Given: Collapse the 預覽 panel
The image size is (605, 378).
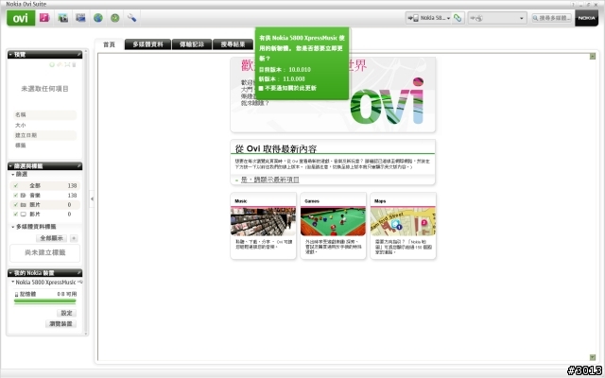Looking at the screenshot, I should (10, 55).
